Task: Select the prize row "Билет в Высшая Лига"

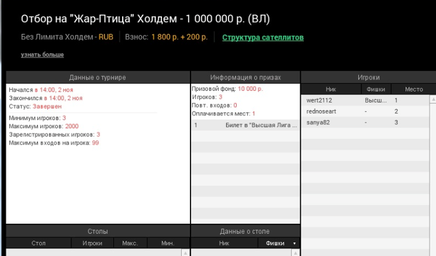Action: coord(245,125)
